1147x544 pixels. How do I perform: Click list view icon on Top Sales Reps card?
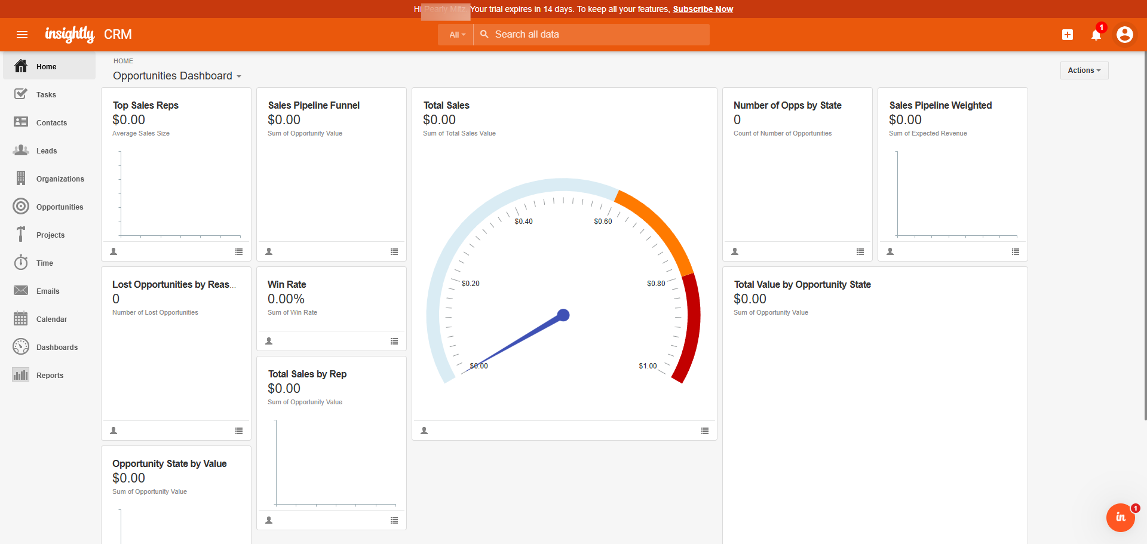click(239, 252)
